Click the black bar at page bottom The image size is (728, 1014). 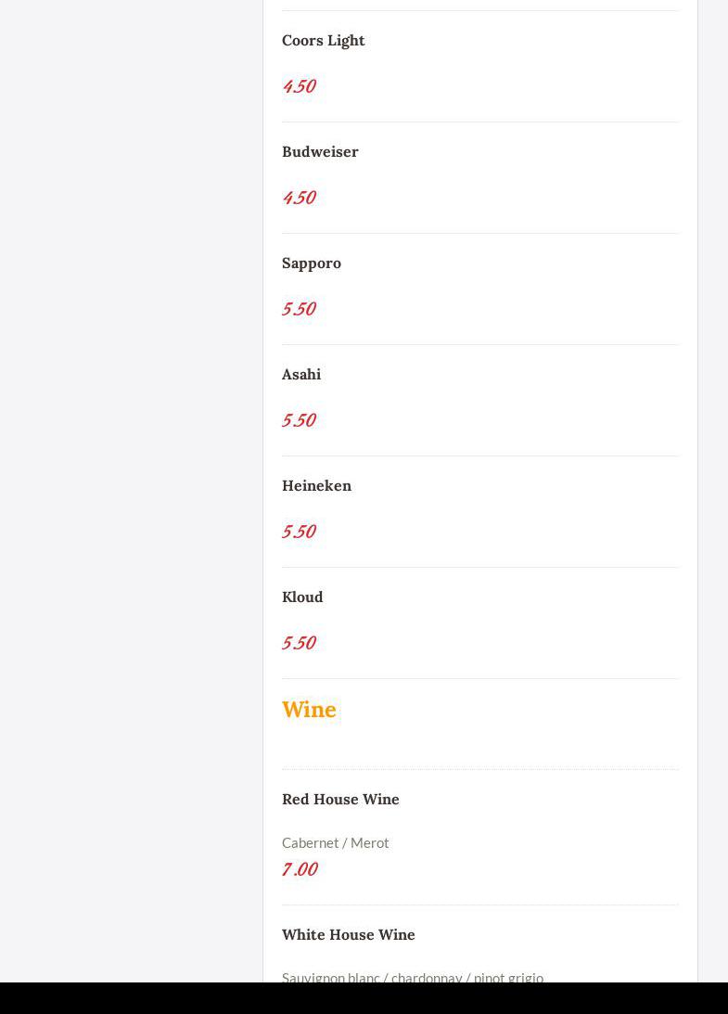pos(364,998)
